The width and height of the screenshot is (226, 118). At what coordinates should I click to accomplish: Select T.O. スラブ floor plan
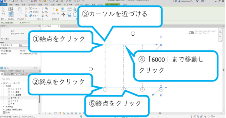[16, 89]
